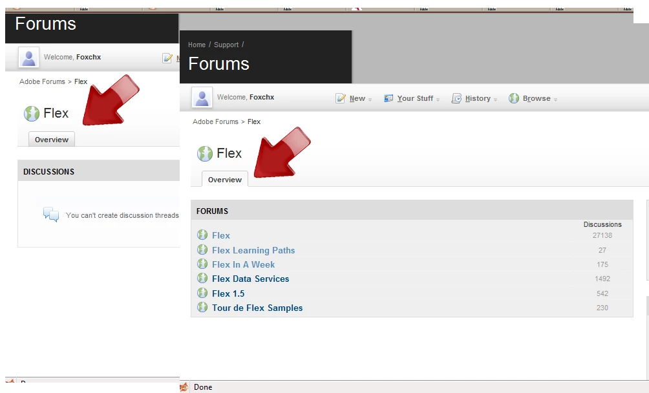Click the Browse globe icon
This screenshot has width=649, height=393.
(x=514, y=98)
